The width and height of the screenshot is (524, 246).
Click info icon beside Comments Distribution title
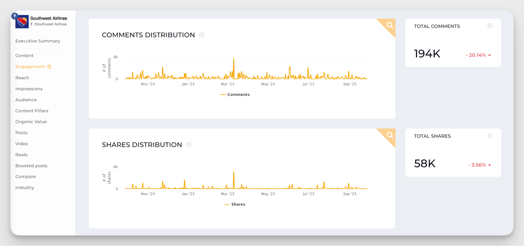click(x=201, y=35)
